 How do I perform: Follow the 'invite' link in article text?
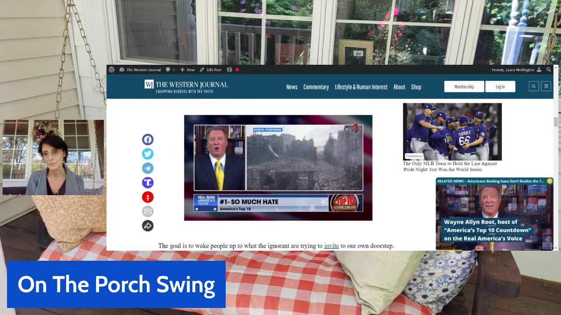coord(331,246)
